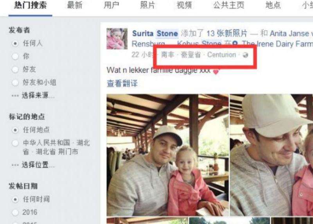The image size is (313, 224).
Task: Select the 任何地点 location radio button
Action: tap(15, 130)
